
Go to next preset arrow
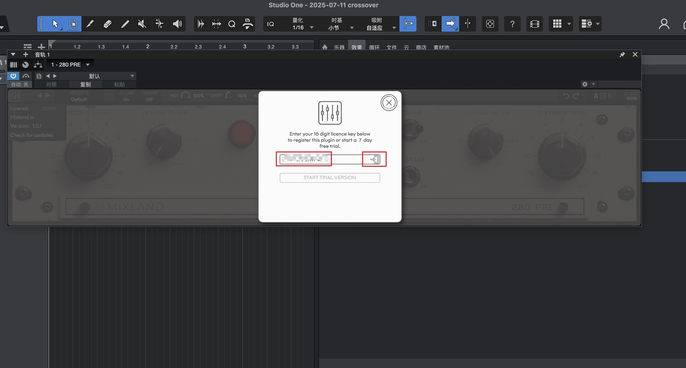tap(55, 76)
